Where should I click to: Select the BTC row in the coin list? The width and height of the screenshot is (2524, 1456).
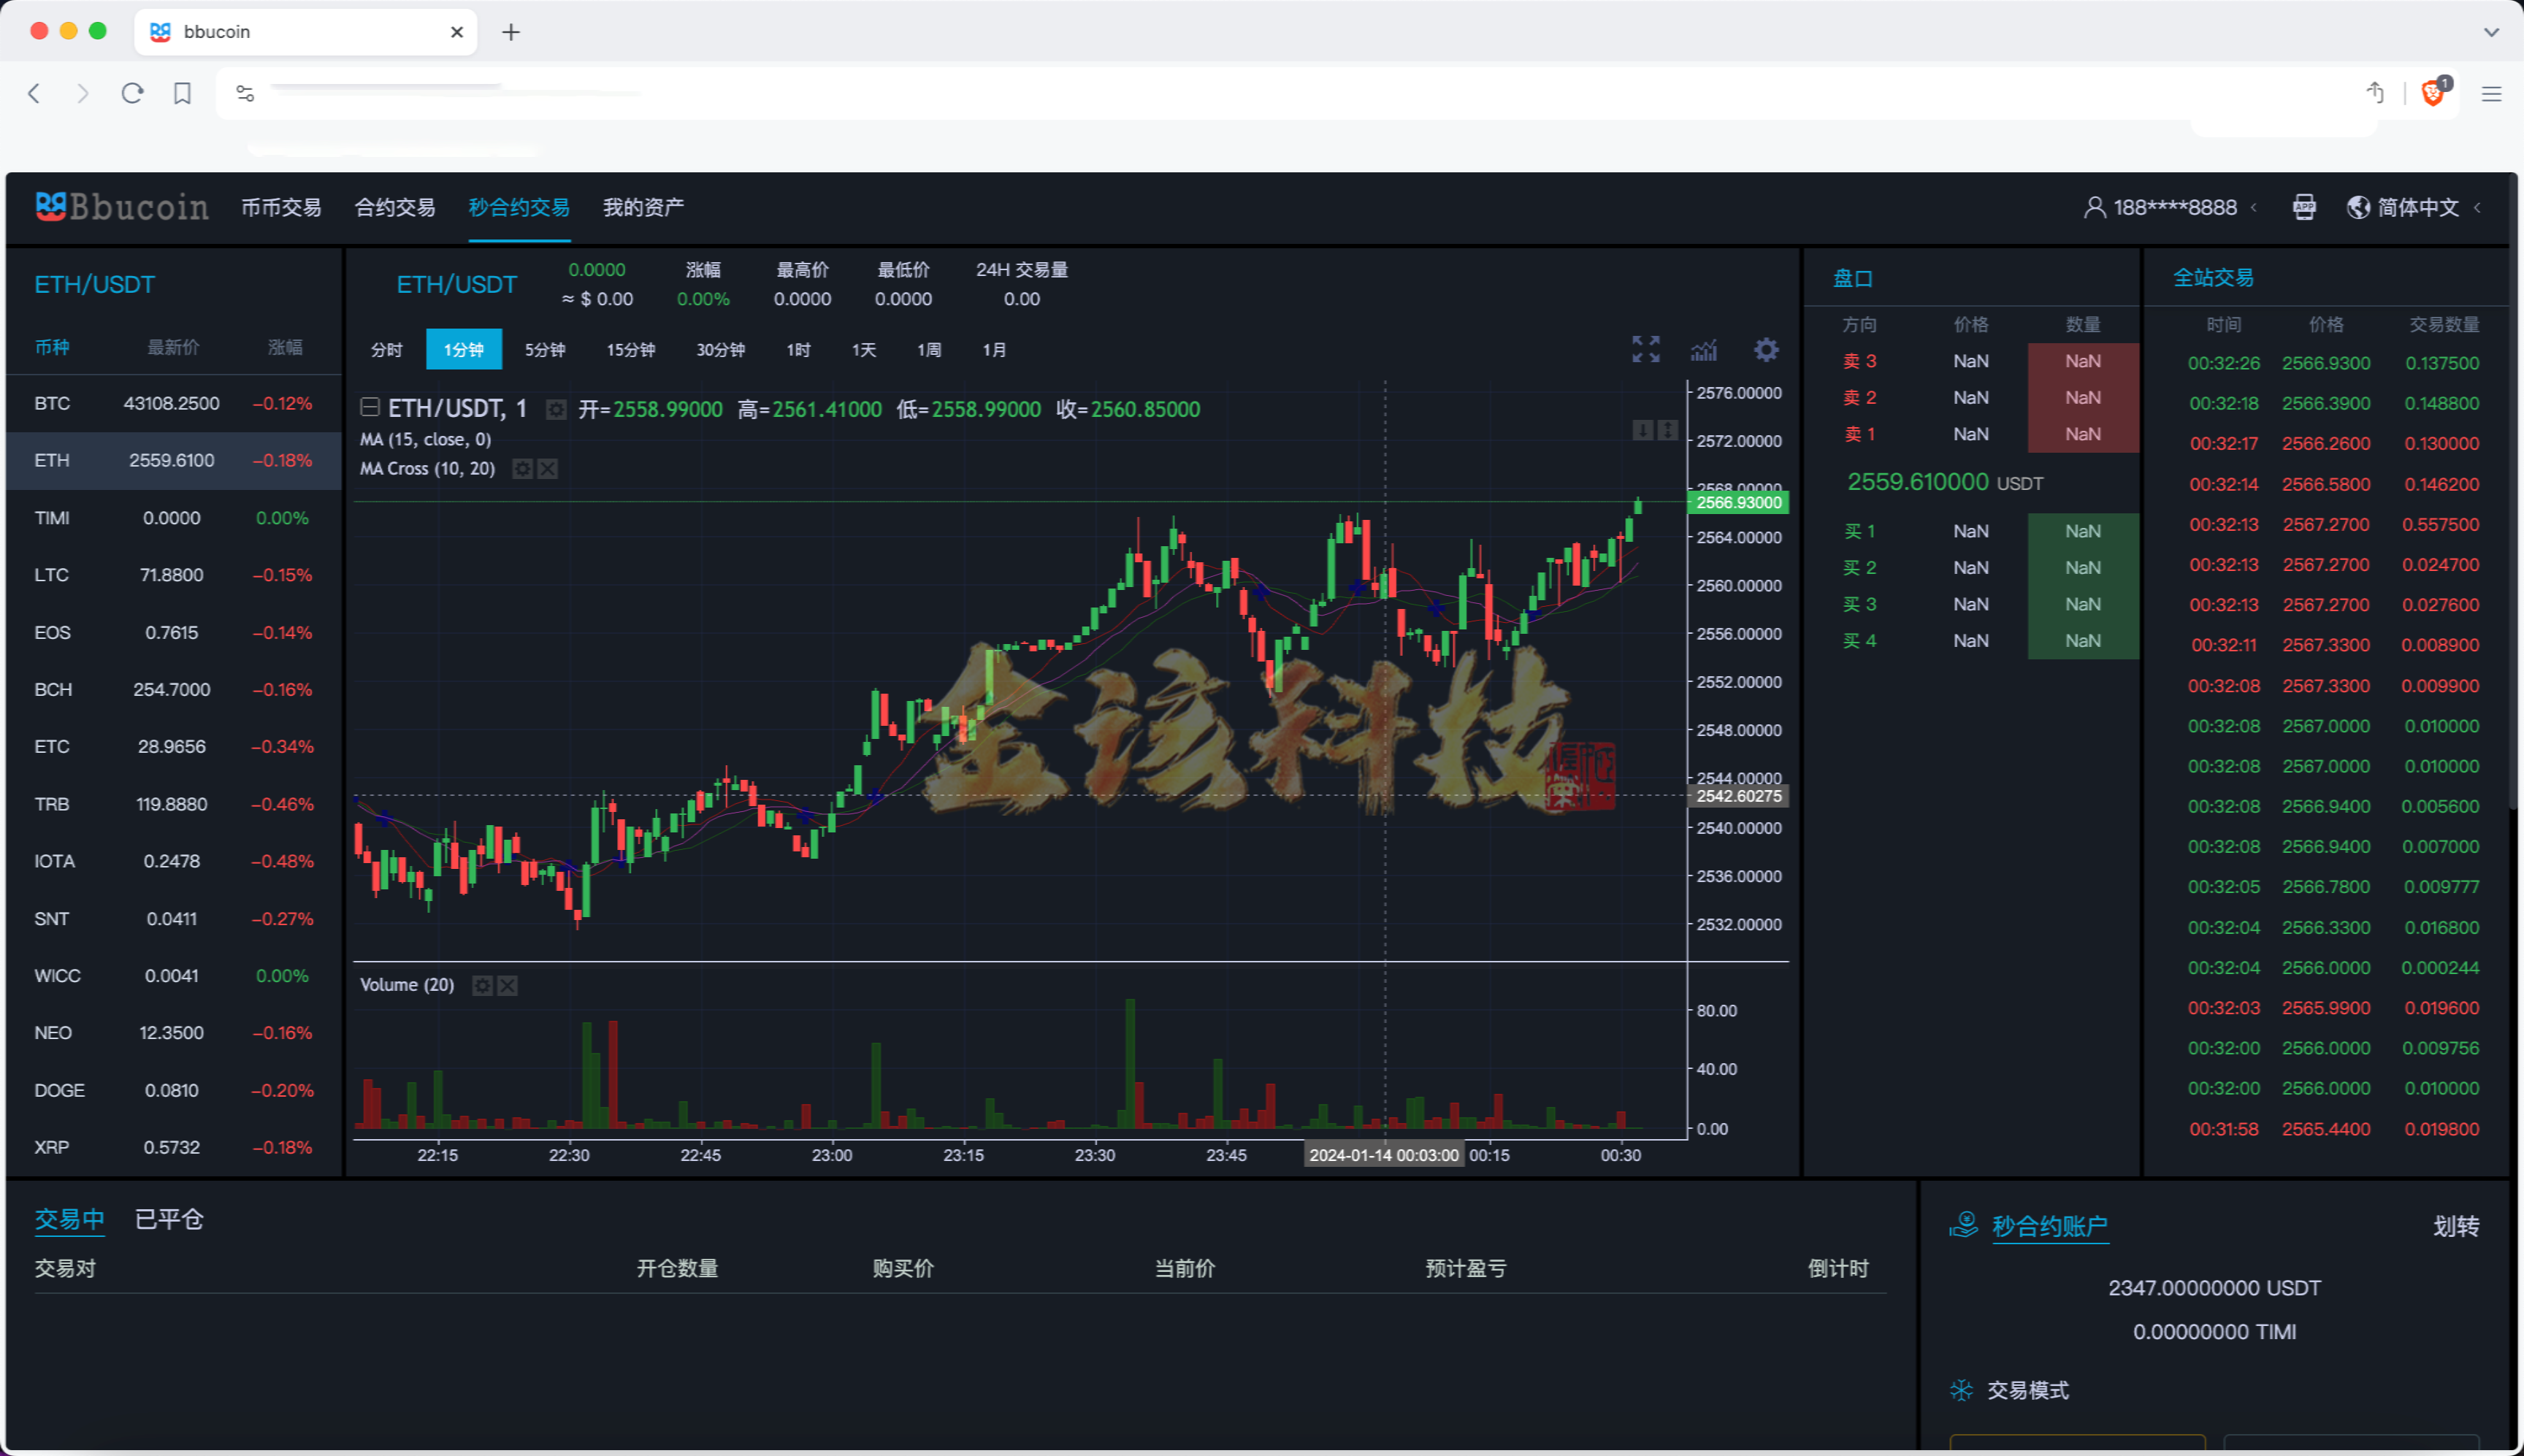point(170,402)
